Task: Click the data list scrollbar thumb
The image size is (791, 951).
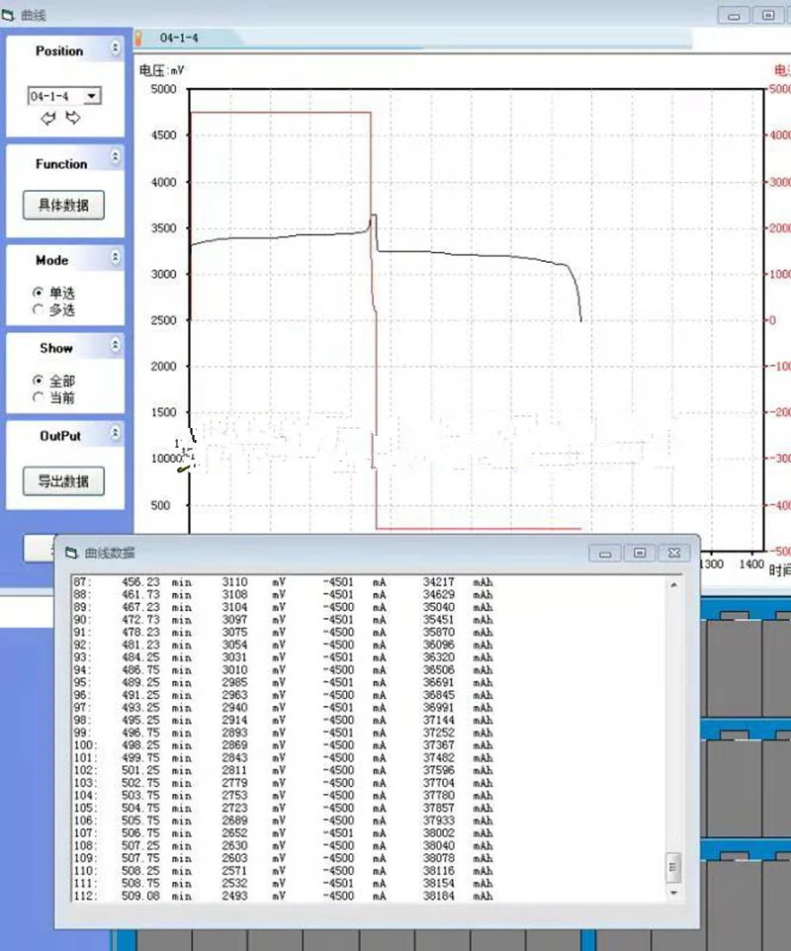Action: [x=673, y=866]
